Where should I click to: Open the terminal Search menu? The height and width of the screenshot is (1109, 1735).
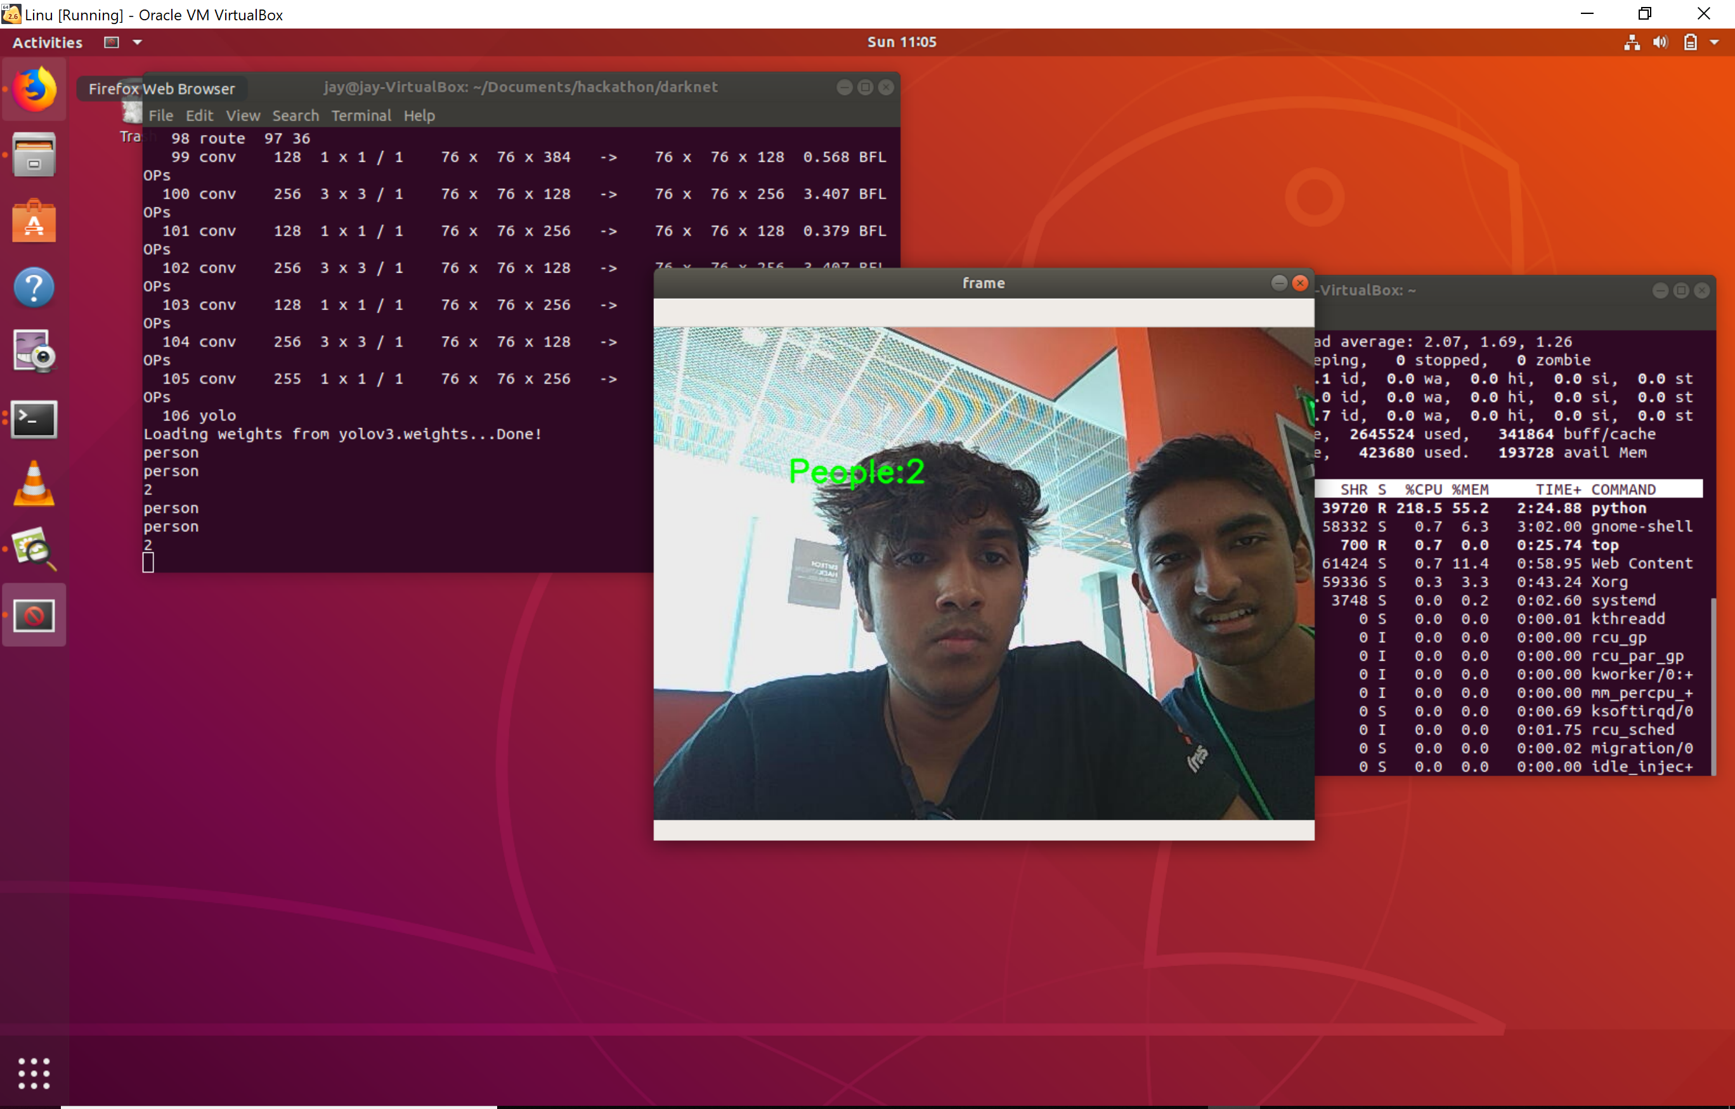coord(295,115)
